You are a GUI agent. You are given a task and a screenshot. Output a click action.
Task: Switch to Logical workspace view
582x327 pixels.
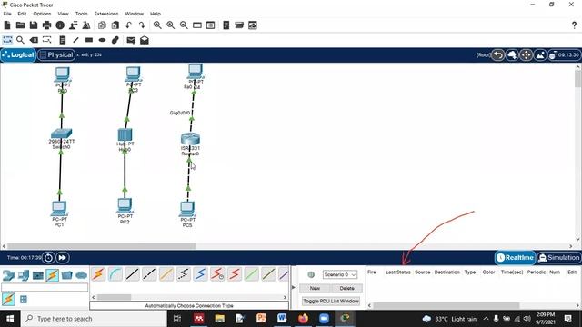18,54
